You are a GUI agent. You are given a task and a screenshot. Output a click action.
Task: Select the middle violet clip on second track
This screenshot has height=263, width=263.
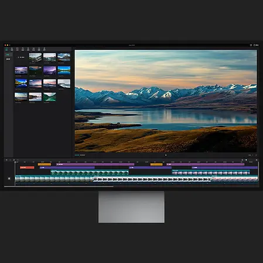click(x=151, y=168)
